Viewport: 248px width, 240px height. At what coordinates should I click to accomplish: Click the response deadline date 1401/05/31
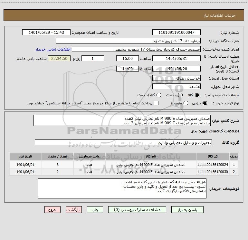[176, 58]
